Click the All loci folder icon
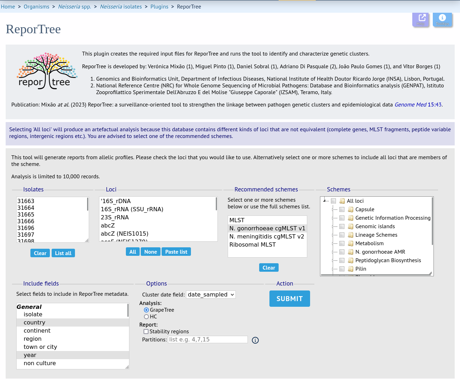 (342, 201)
